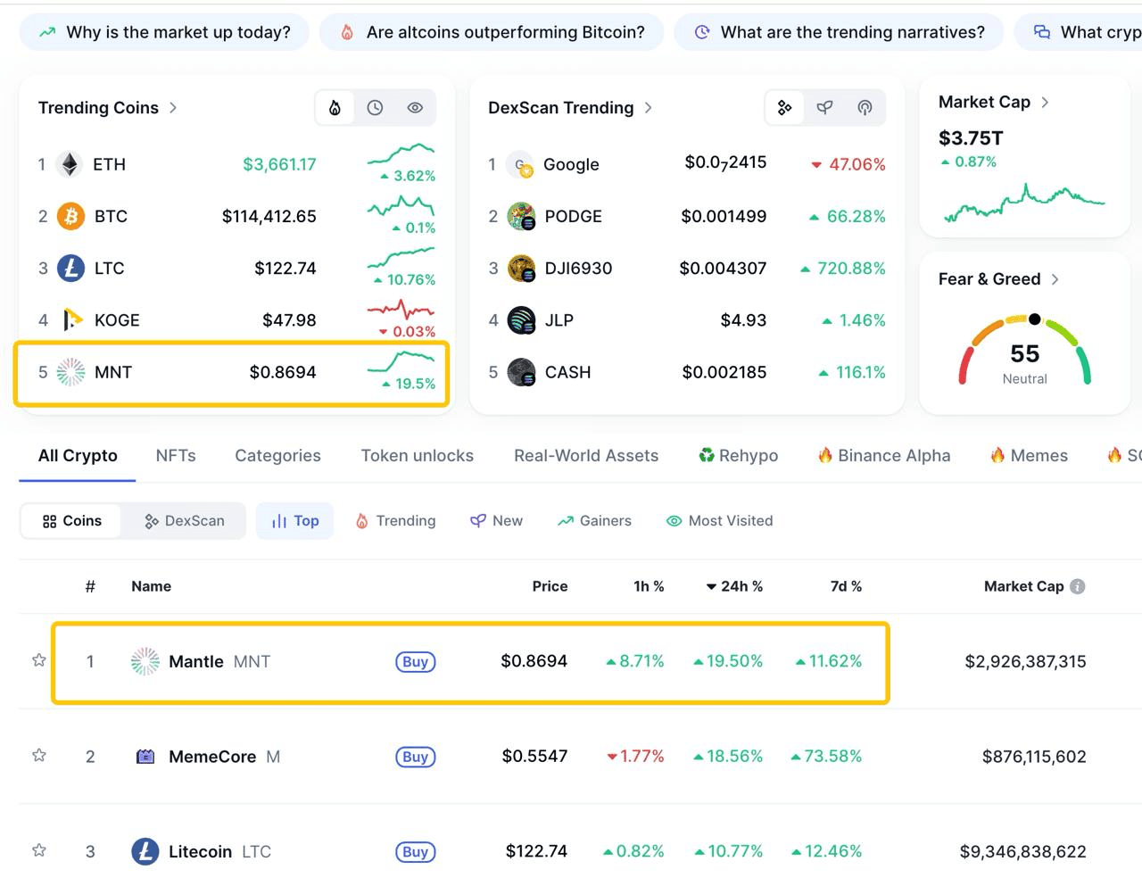Star Litecoin to add to watchlist
This screenshot has width=1142, height=886.
pyautogui.click(x=39, y=850)
